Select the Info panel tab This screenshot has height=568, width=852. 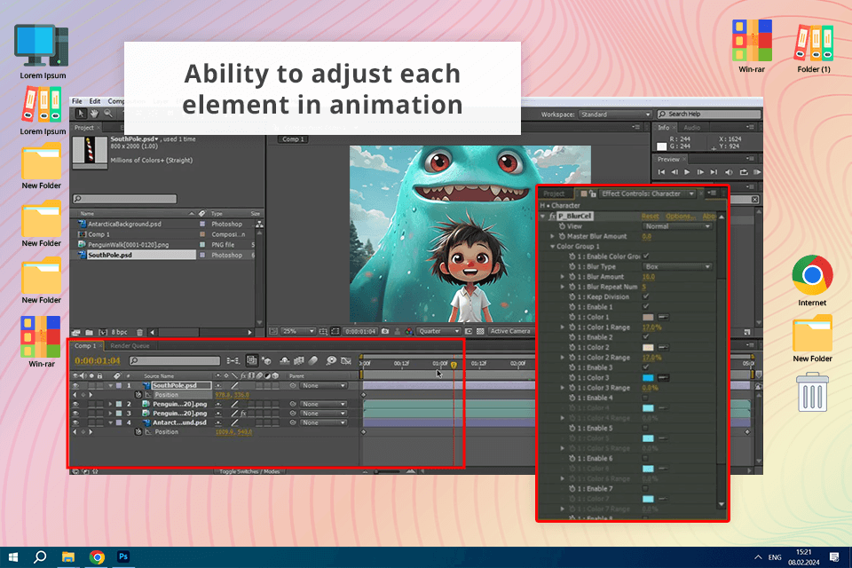[664, 128]
